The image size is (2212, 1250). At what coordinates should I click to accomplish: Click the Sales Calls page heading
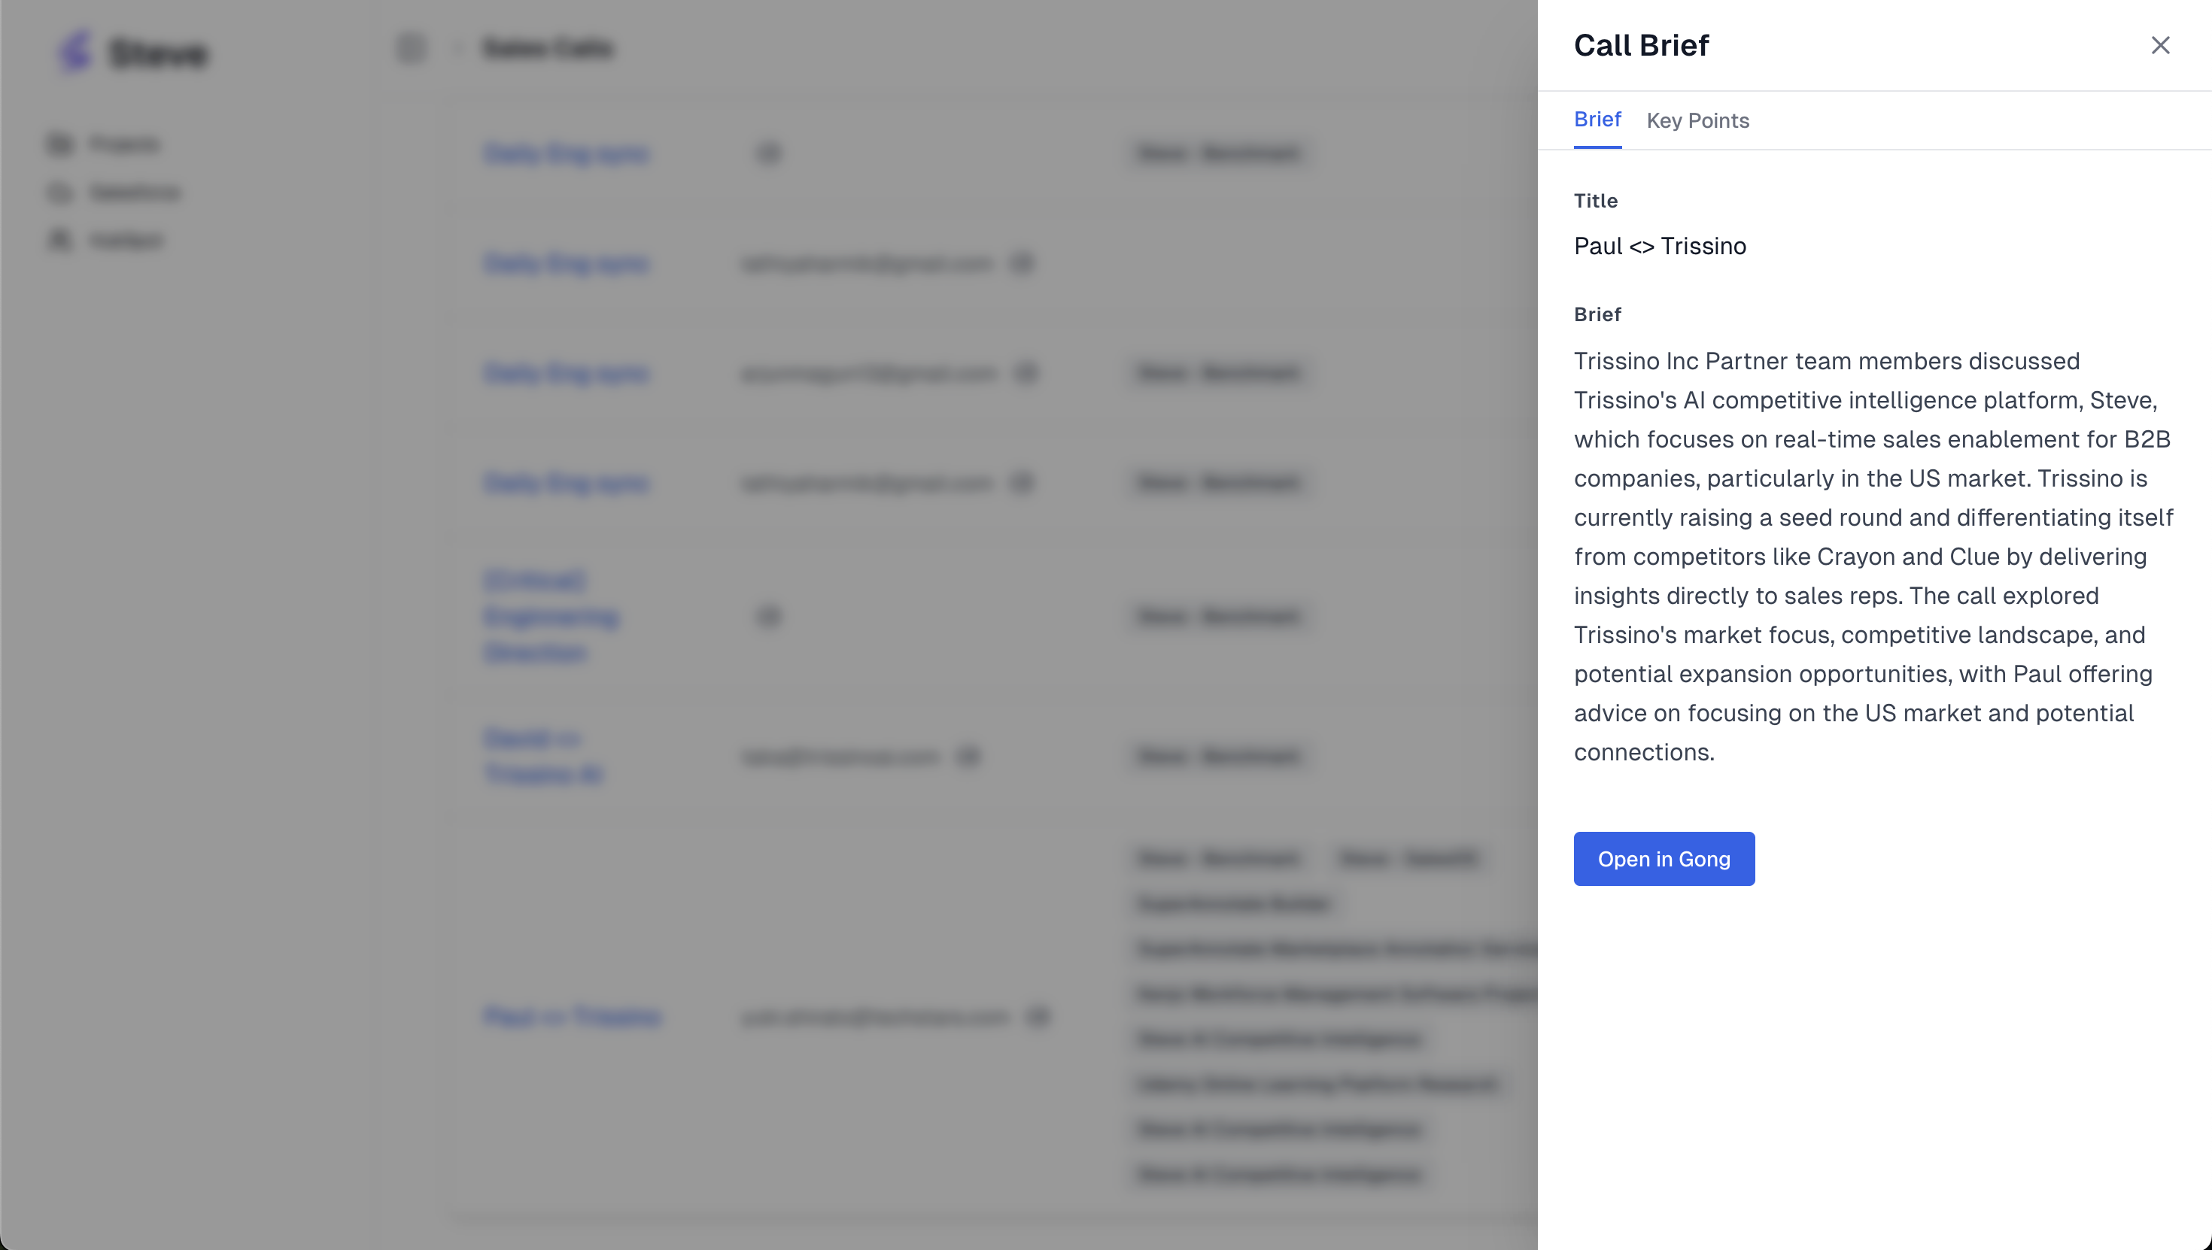pos(548,48)
